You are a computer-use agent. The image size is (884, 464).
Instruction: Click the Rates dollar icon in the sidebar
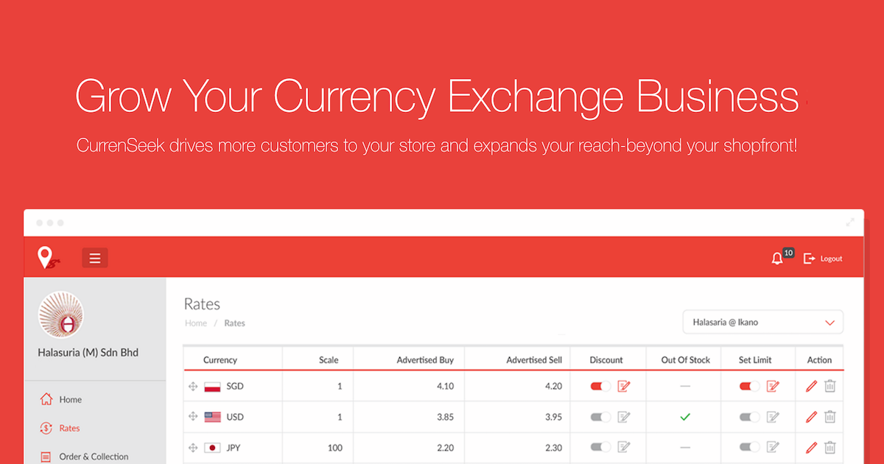pyautogui.click(x=46, y=428)
